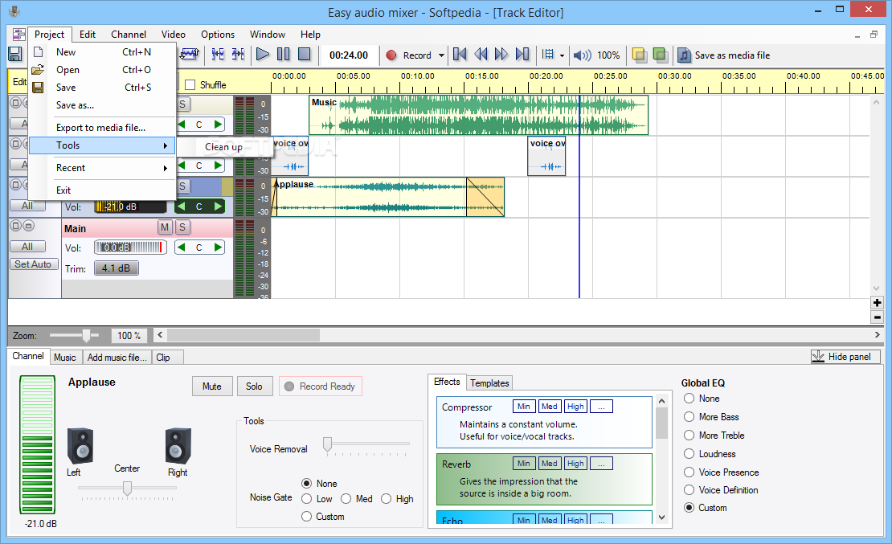Click the New document icon in the Project menu
892x544 pixels.
(38, 51)
